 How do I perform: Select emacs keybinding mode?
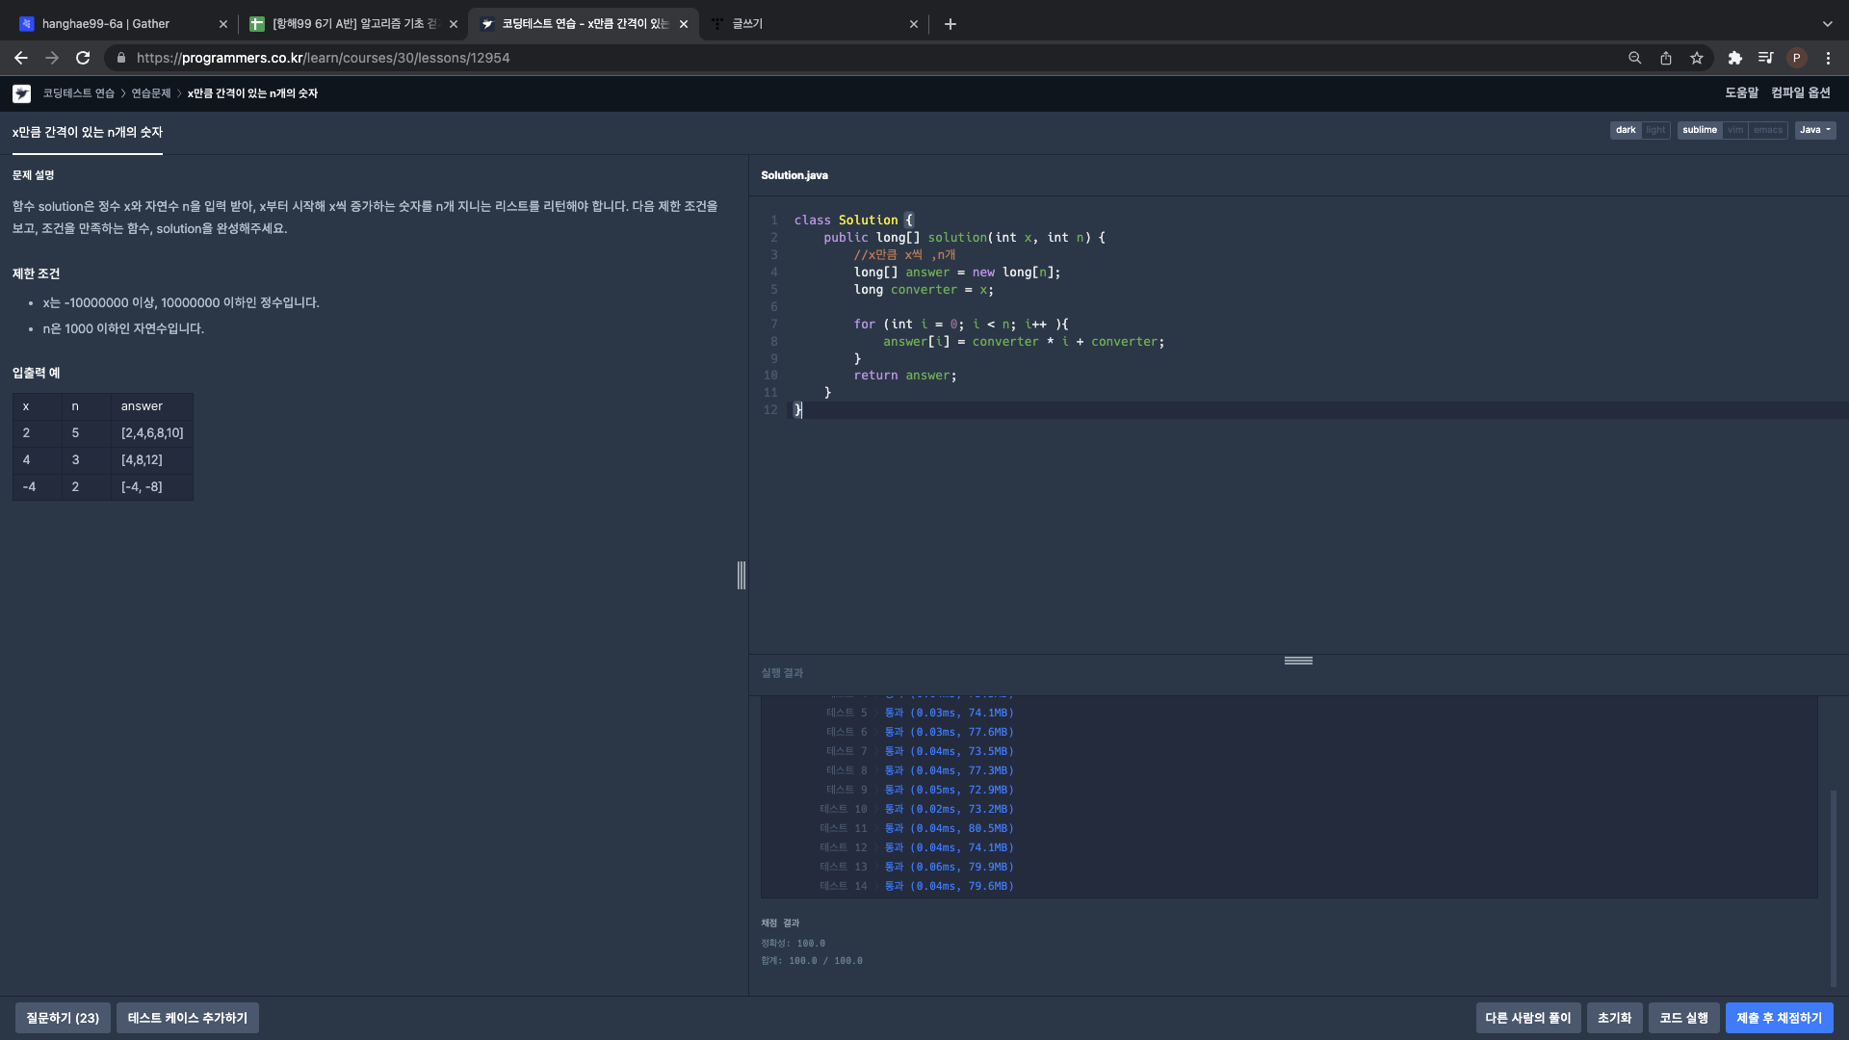[x=1767, y=130]
